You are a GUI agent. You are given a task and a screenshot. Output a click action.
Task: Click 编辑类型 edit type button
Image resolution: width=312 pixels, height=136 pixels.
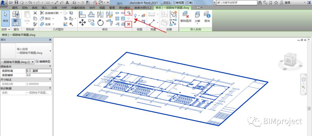coord(43,62)
